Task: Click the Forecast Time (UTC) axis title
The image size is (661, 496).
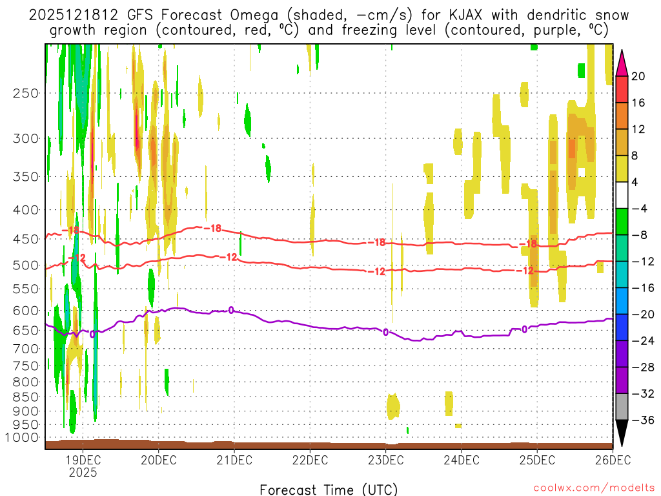Action: click(x=329, y=490)
